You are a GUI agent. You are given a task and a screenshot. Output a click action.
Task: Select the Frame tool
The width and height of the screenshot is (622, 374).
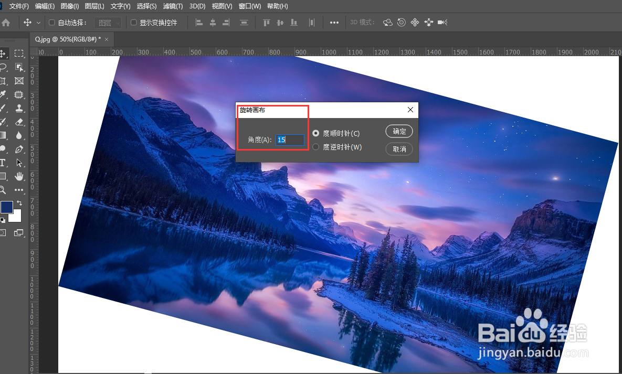tap(19, 81)
